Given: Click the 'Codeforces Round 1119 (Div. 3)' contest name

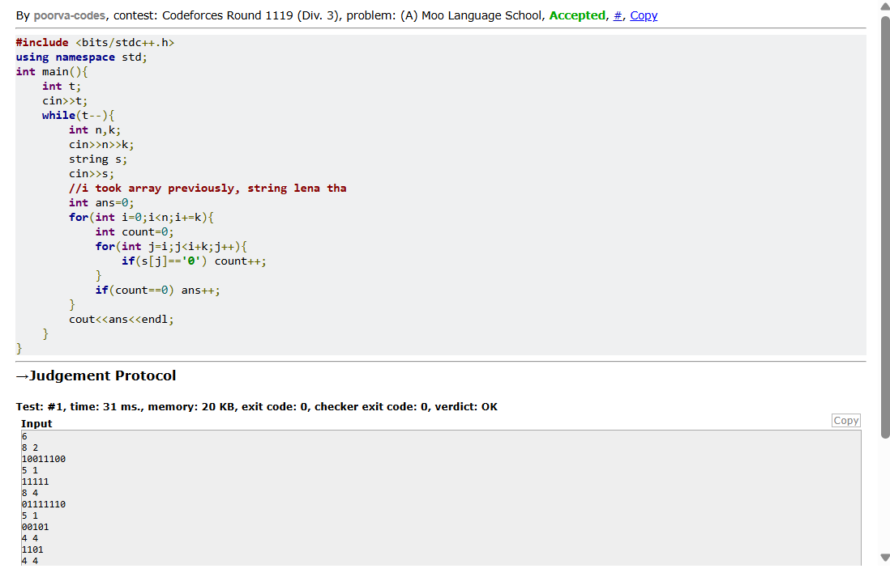Looking at the screenshot, I should (x=251, y=16).
